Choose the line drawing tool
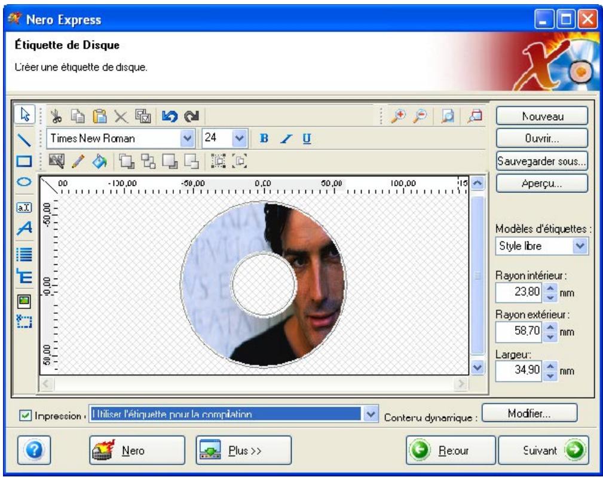This screenshot has height=477, width=603. click(x=25, y=140)
